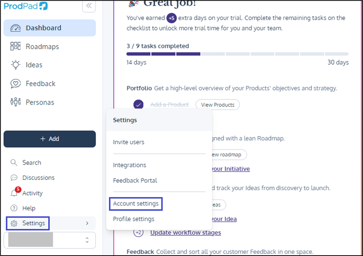
Task: Click the View Products button
Action: click(x=218, y=105)
